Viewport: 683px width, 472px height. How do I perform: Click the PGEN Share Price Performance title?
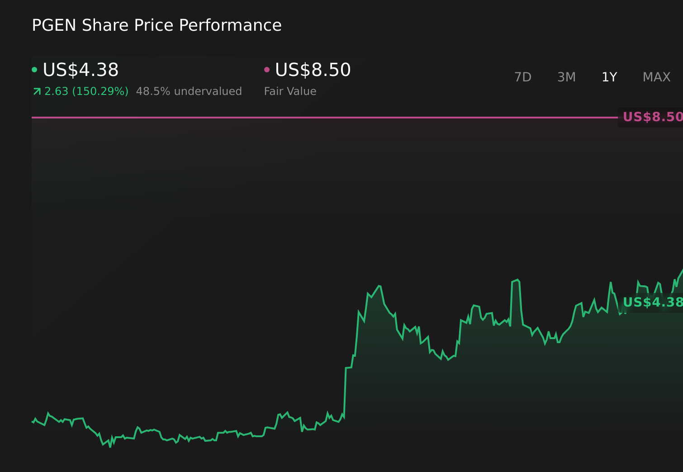157,25
